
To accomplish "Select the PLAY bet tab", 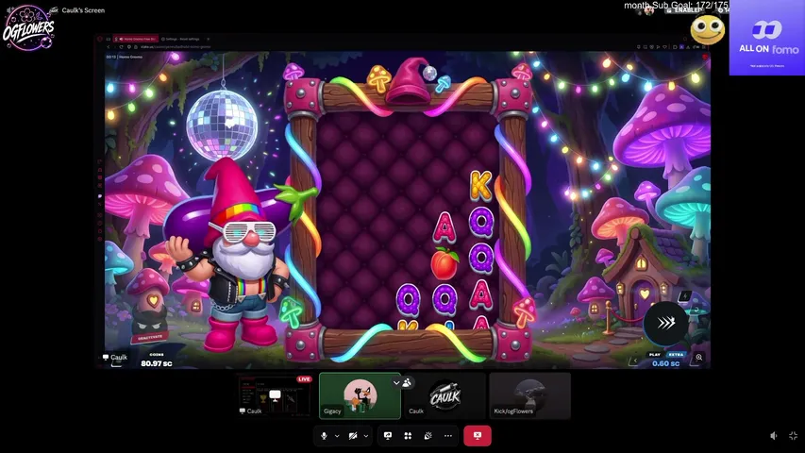I will (x=655, y=355).
